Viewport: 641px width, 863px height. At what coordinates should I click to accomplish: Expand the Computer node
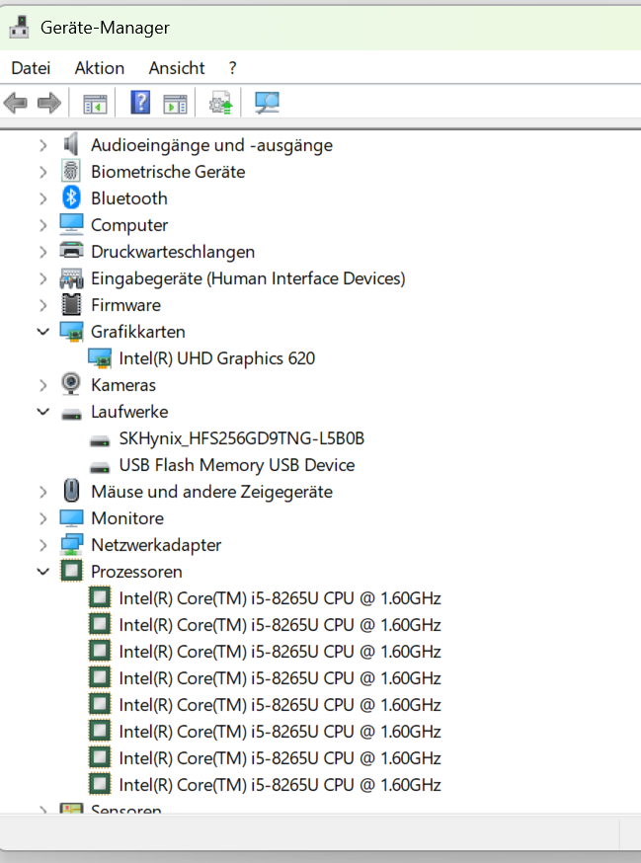[x=42, y=225]
